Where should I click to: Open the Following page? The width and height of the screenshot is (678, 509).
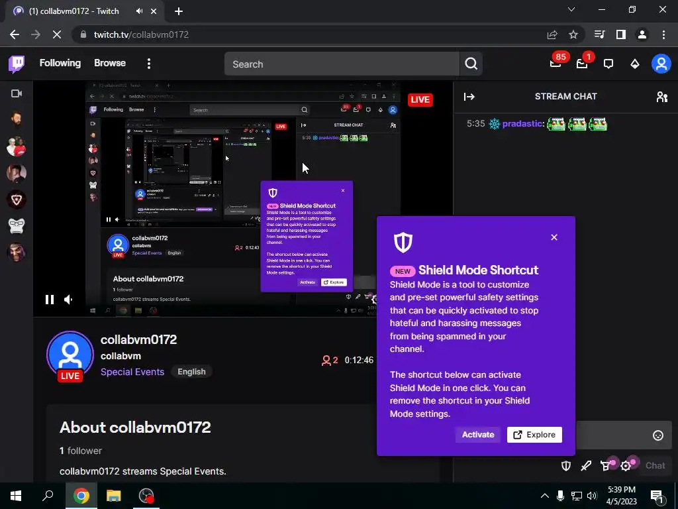60,63
